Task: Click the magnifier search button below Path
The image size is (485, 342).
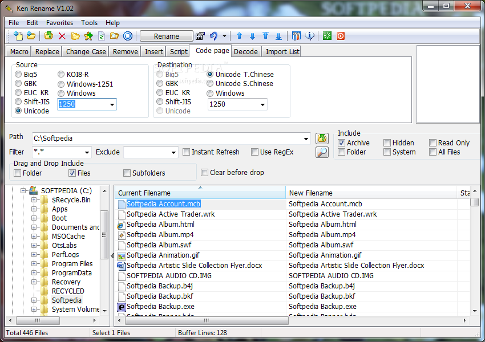Action: tap(322, 152)
